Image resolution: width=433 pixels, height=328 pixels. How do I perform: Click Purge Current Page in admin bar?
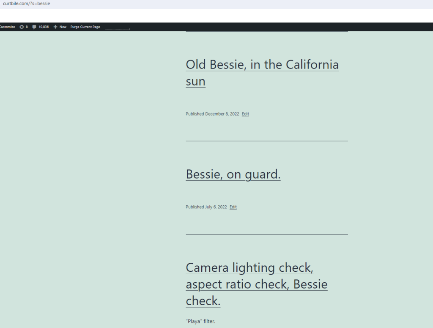(x=85, y=27)
